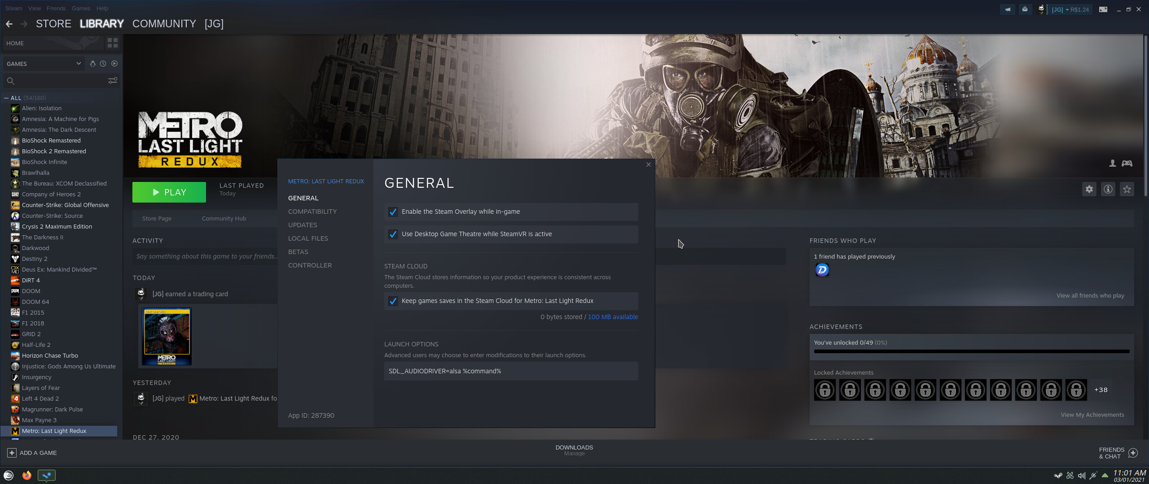Toggle Use Desktop Game Theatre while SteamVR active
This screenshot has height=484, width=1149.
[393, 234]
